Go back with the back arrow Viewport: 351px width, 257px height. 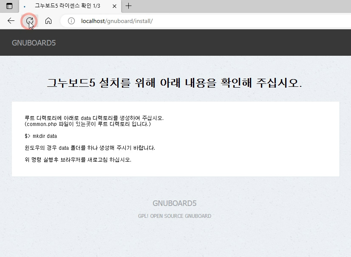point(11,21)
